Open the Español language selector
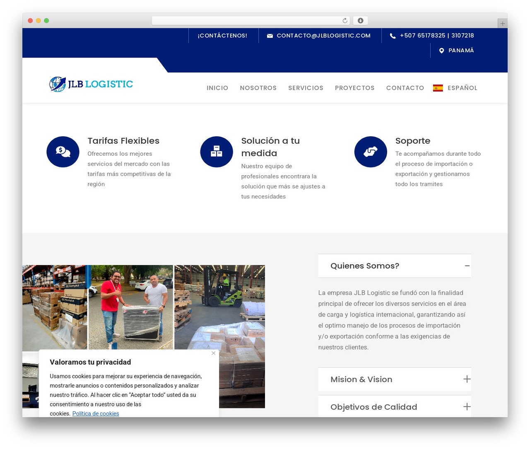The image size is (530, 449). pyautogui.click(x=455, y=88)
